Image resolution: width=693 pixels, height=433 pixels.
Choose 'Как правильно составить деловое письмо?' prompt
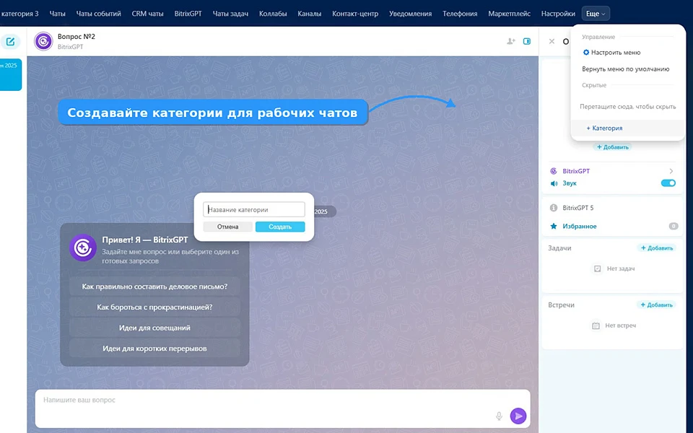click(154, 287)
